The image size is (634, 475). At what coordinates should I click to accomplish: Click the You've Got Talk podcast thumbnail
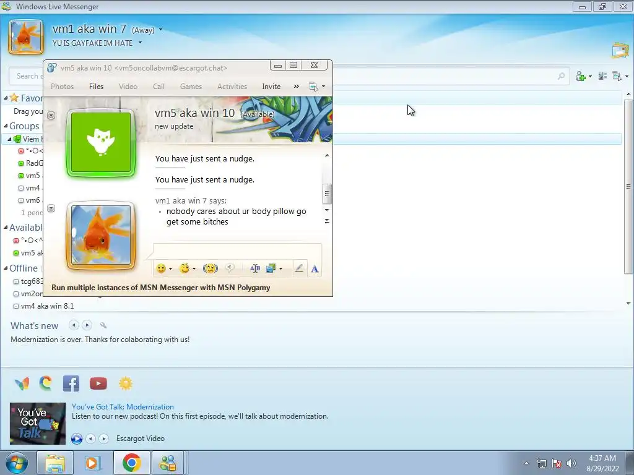[38, 423]
